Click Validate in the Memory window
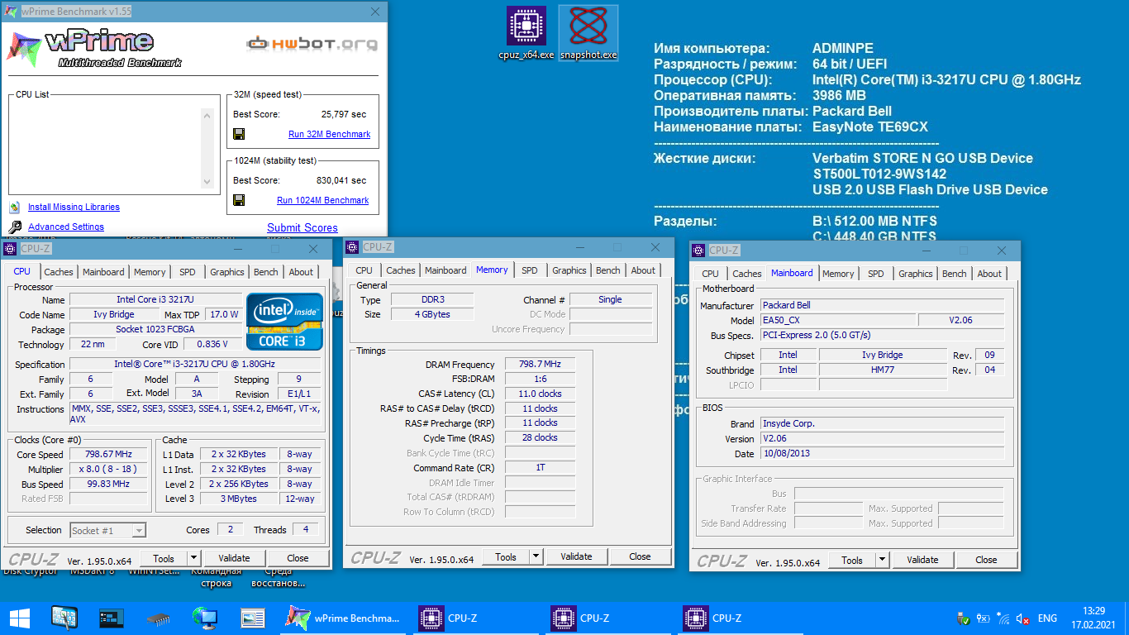The image size is (1129, 635). (576, 556)
